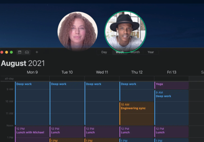Viewport: 204px width, 142px height.
Task: Open Monday's Deep work event
Action: point(32,103)
